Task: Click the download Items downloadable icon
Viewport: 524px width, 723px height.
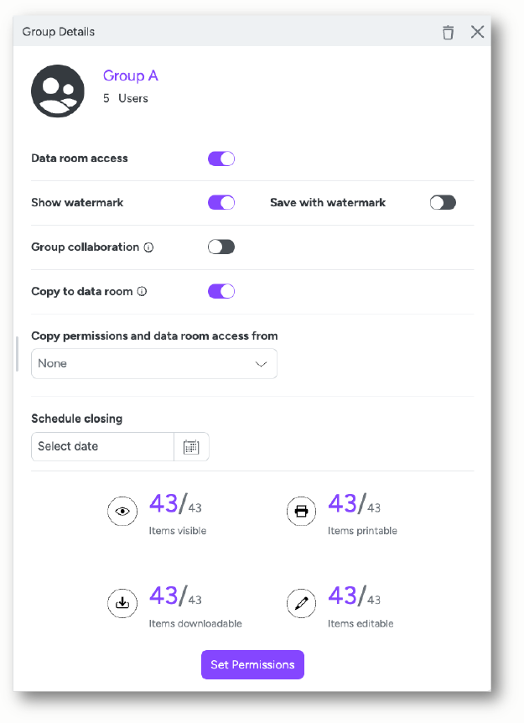Action: [x=122, y=603]
